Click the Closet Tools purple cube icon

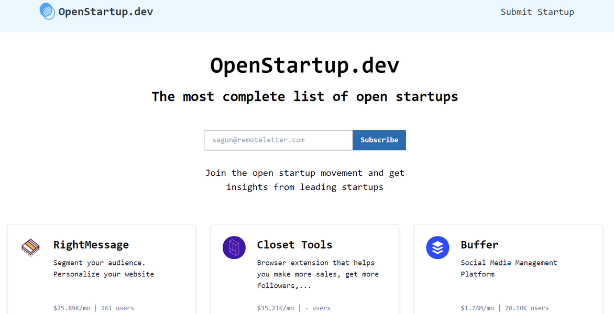(234, 248)
